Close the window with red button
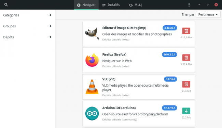Screen dimensions: 222x128 [216, 5]
